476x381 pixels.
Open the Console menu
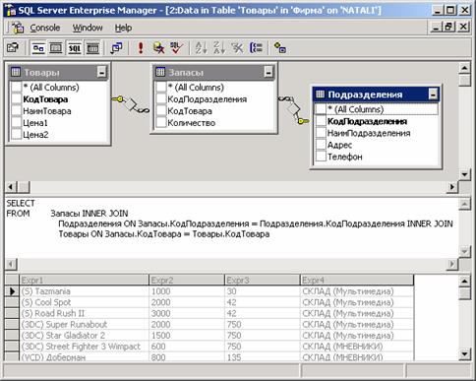tap(45, 28)
